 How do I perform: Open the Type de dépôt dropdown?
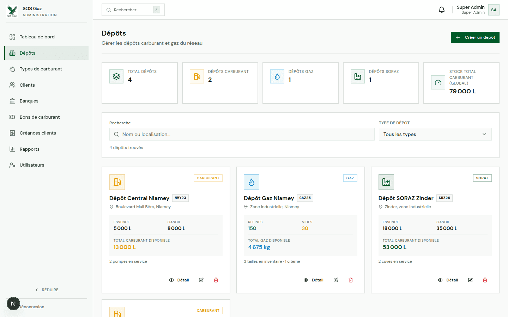click(x=435, y=134)
